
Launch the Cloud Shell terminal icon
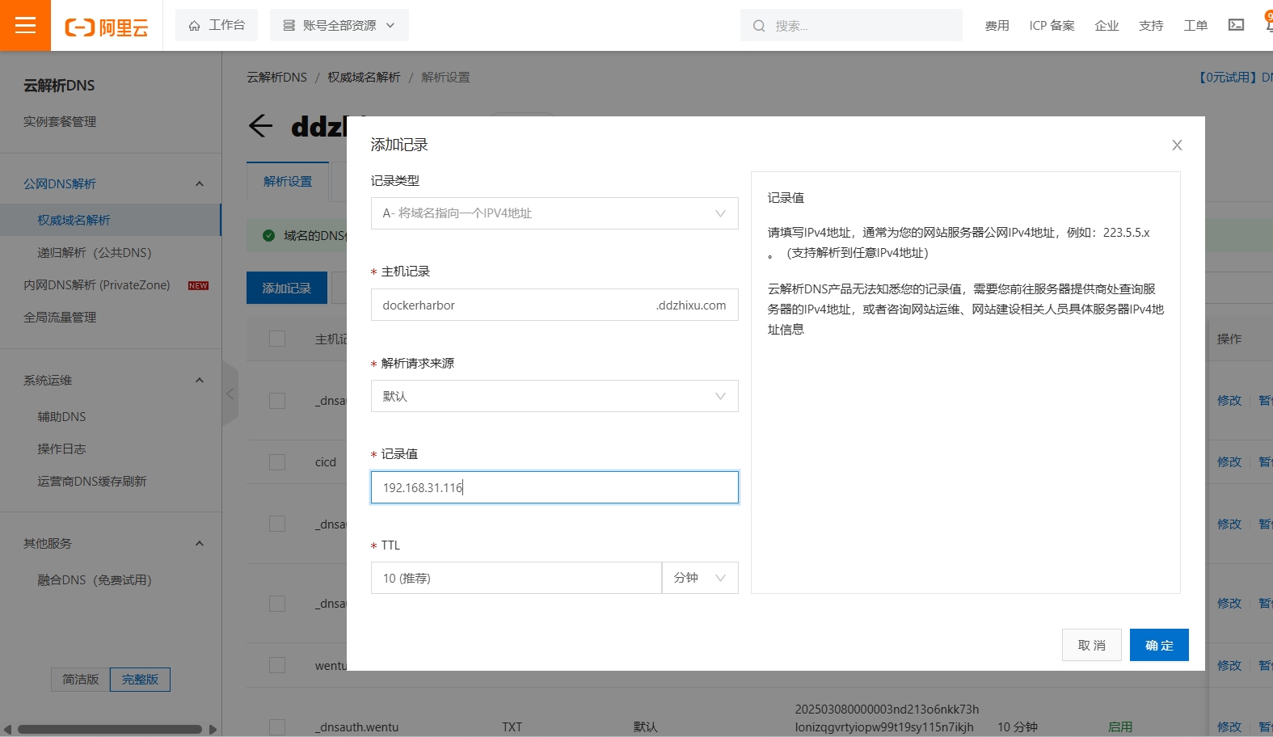coord(1236,25)
